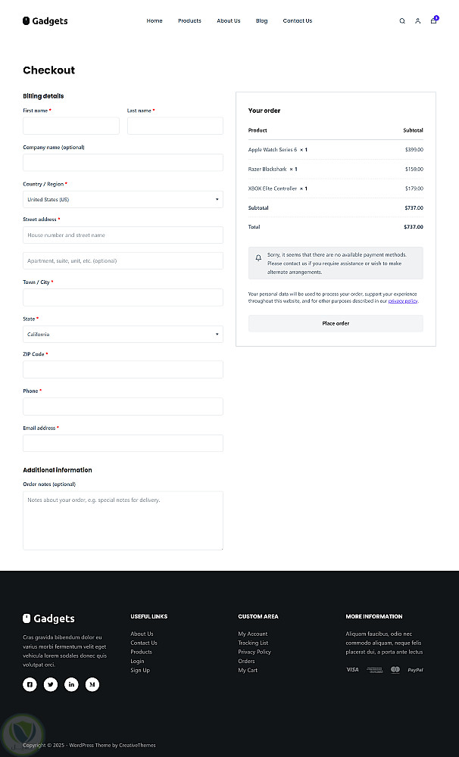Open the Products menu item

click(189, 21)
